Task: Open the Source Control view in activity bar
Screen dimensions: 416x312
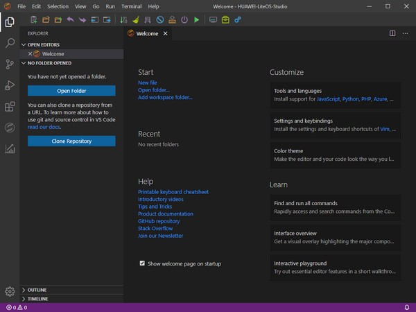Action: point(10,64)
